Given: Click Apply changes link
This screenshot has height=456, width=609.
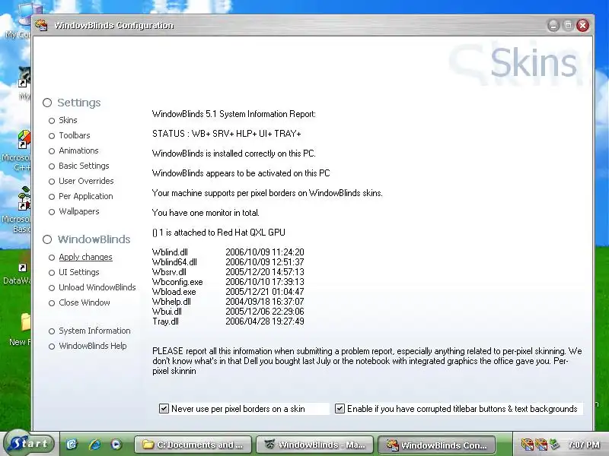Looking at the screenshot, I should [x=85, y=257].
